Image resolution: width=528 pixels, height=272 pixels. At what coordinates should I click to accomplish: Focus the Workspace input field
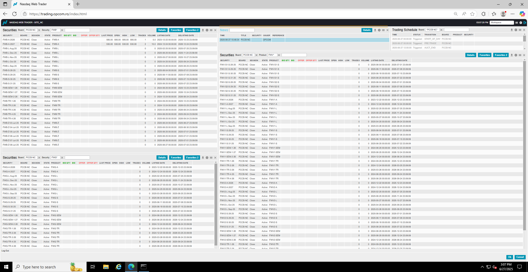(502, 23)
